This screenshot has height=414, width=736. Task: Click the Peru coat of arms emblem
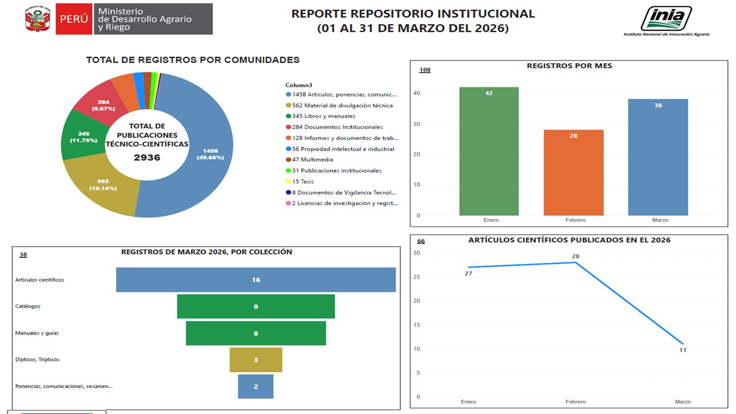point(37,19)
